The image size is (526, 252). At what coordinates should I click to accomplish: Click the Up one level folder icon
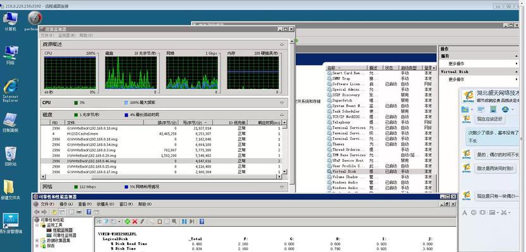tap(54, 212)
